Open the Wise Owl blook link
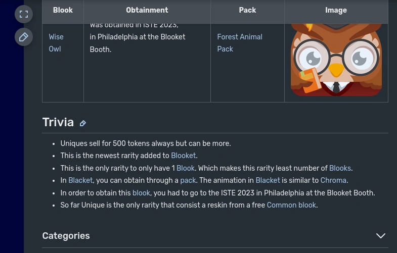This screenshot has height=253, width=397. tap(56, 43)
